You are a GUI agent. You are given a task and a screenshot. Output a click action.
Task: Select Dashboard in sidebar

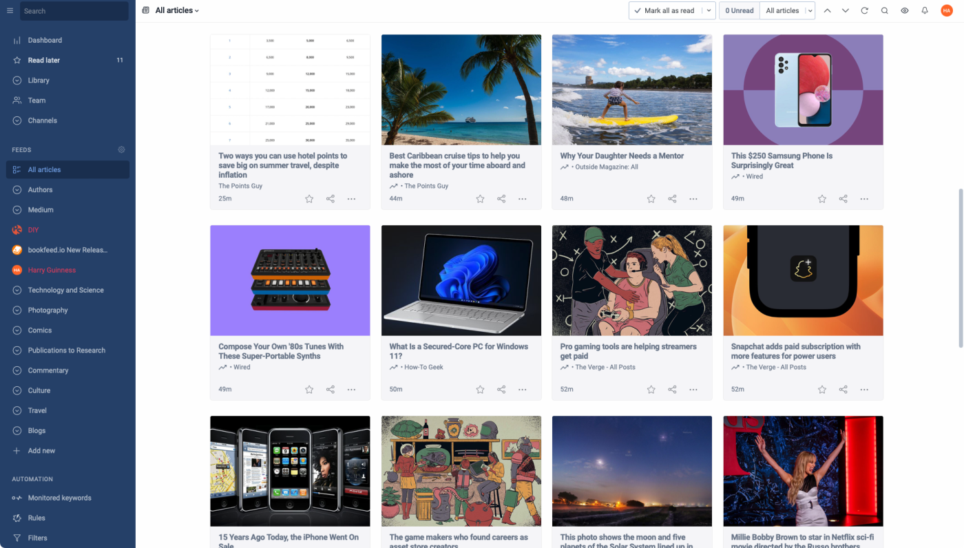click(67, 40)
